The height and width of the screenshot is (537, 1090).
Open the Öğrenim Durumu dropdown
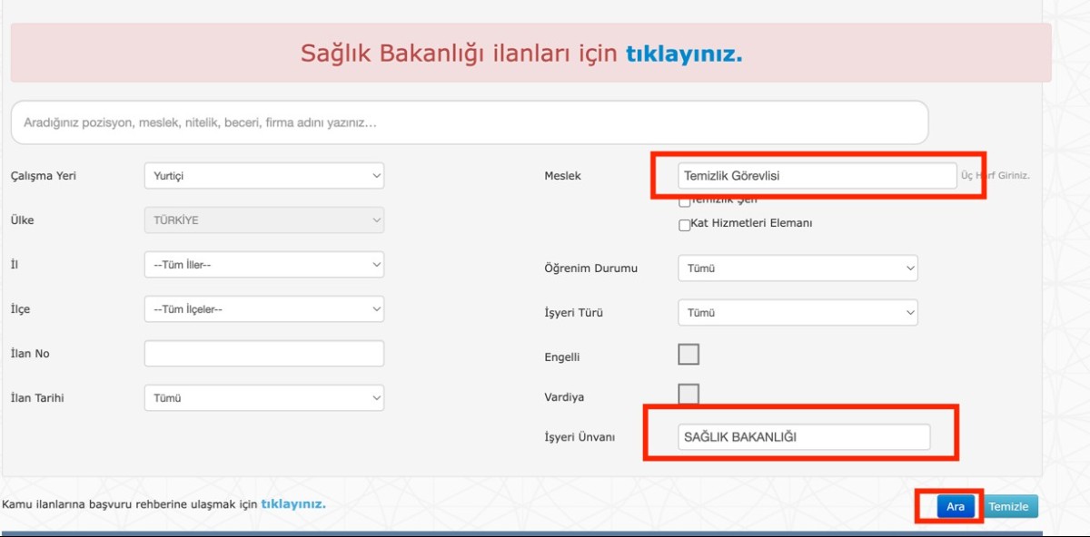pos(798,268)
